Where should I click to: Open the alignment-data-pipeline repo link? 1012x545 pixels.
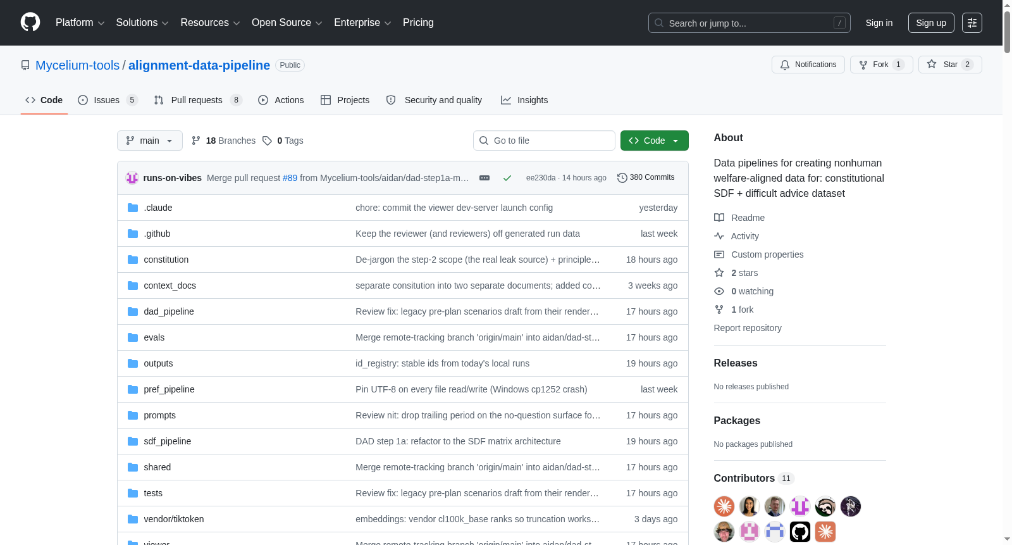(199, 65)
